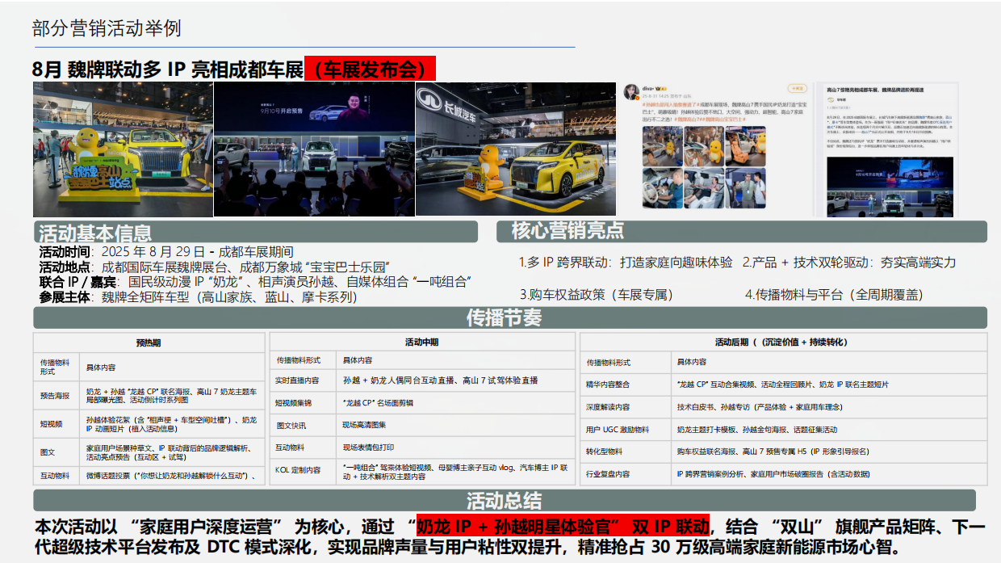This screenshot has width=1001, height=563.
Task: Select the 联合 IP / 嘉宾 line
Action: [x=255, y=282]
